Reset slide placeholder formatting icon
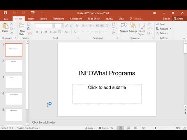The image size is (187, 140). (x=29, y=29)
